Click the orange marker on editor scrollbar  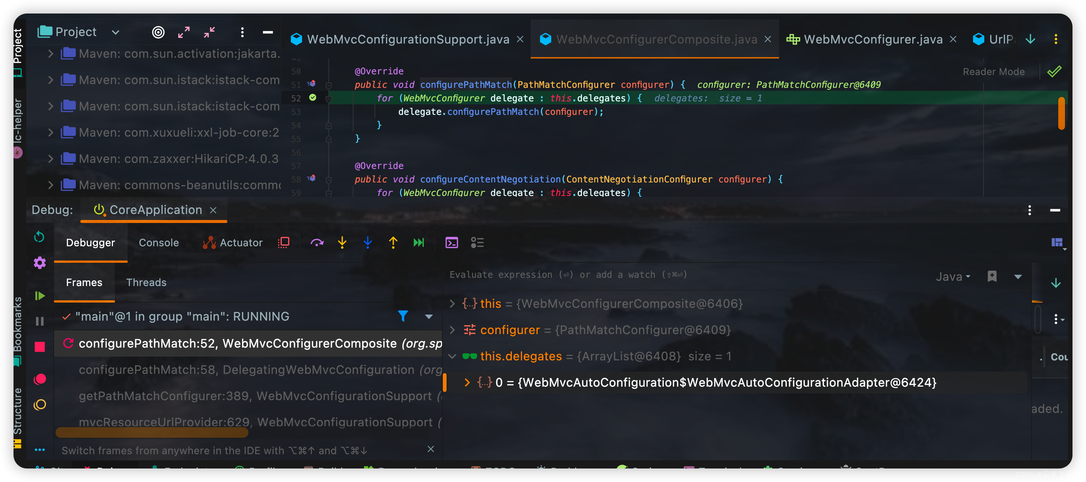click(1062, 113)
